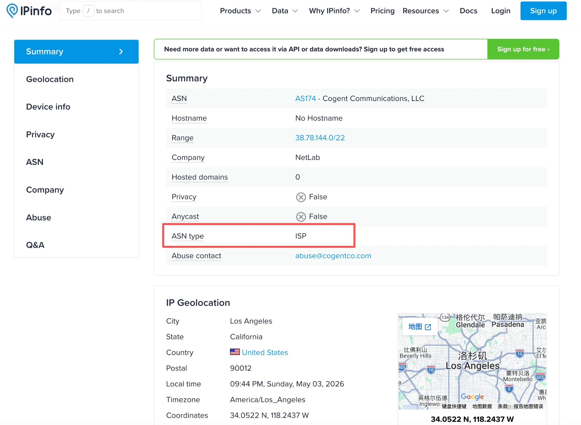Click the Abuse contact label
The width and height of the screenshot is (581, 425).
(196, 256)
